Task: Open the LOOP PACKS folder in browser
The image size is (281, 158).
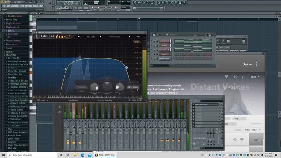Action: (14, 139)
